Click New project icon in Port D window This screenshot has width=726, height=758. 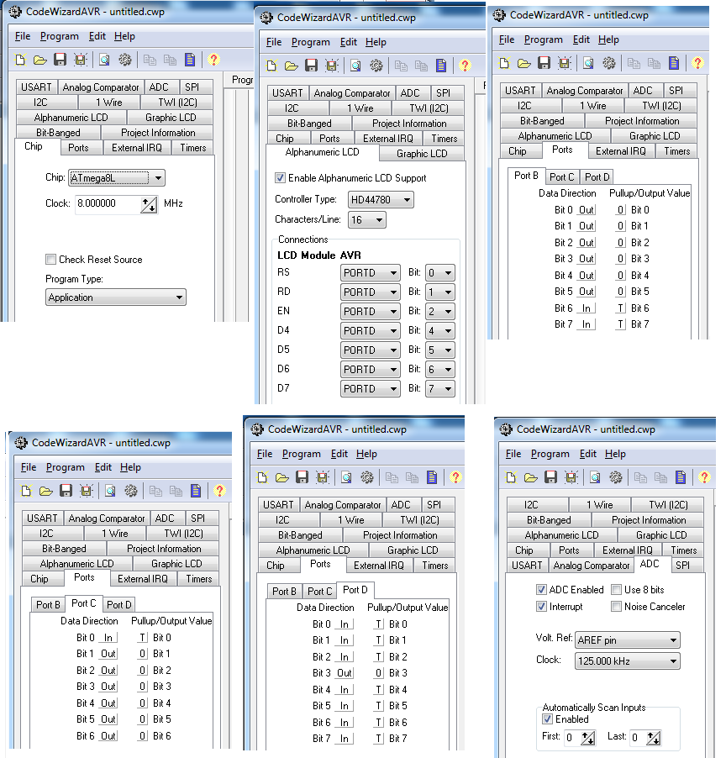click(262, 477)
